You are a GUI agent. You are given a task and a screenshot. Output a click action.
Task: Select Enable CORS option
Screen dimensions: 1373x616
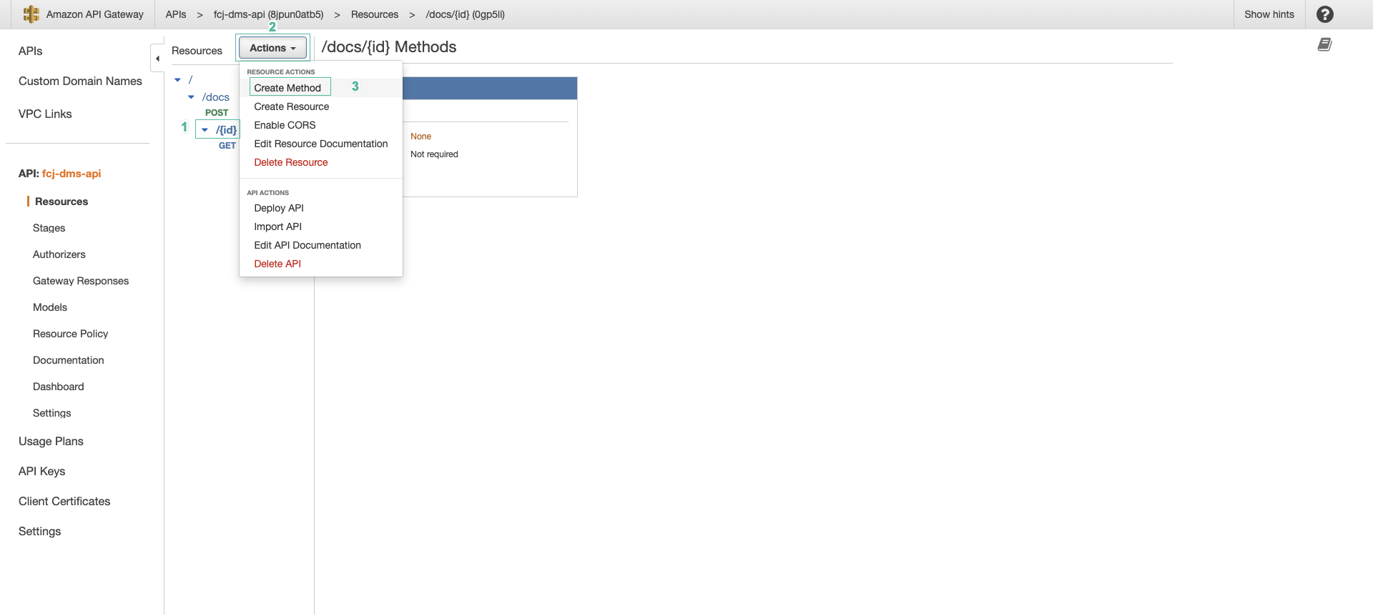point(285,125)
